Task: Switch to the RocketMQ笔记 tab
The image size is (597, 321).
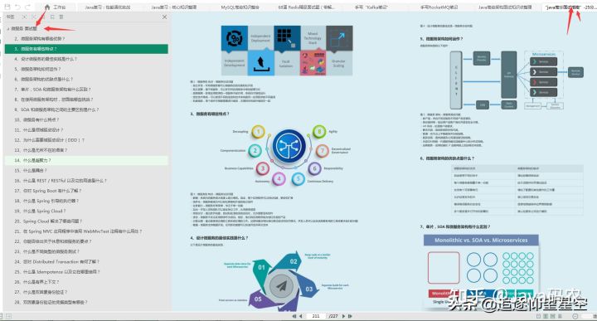Action: coord(439,7)
